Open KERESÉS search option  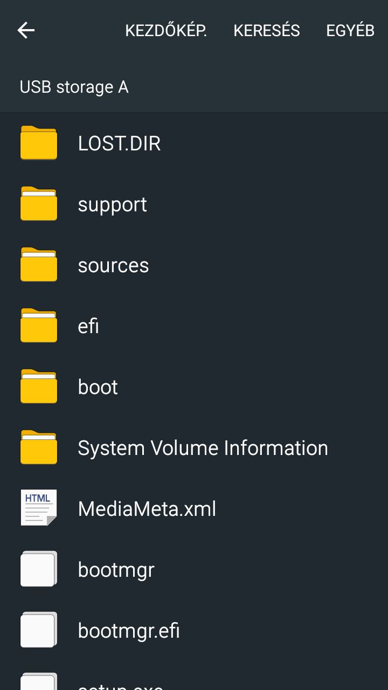click(267, 30)
